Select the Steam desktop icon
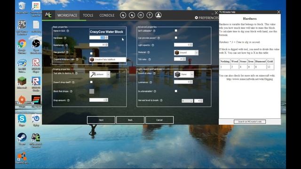The width and height of the screenshot is (301, 169). point(22,139)
